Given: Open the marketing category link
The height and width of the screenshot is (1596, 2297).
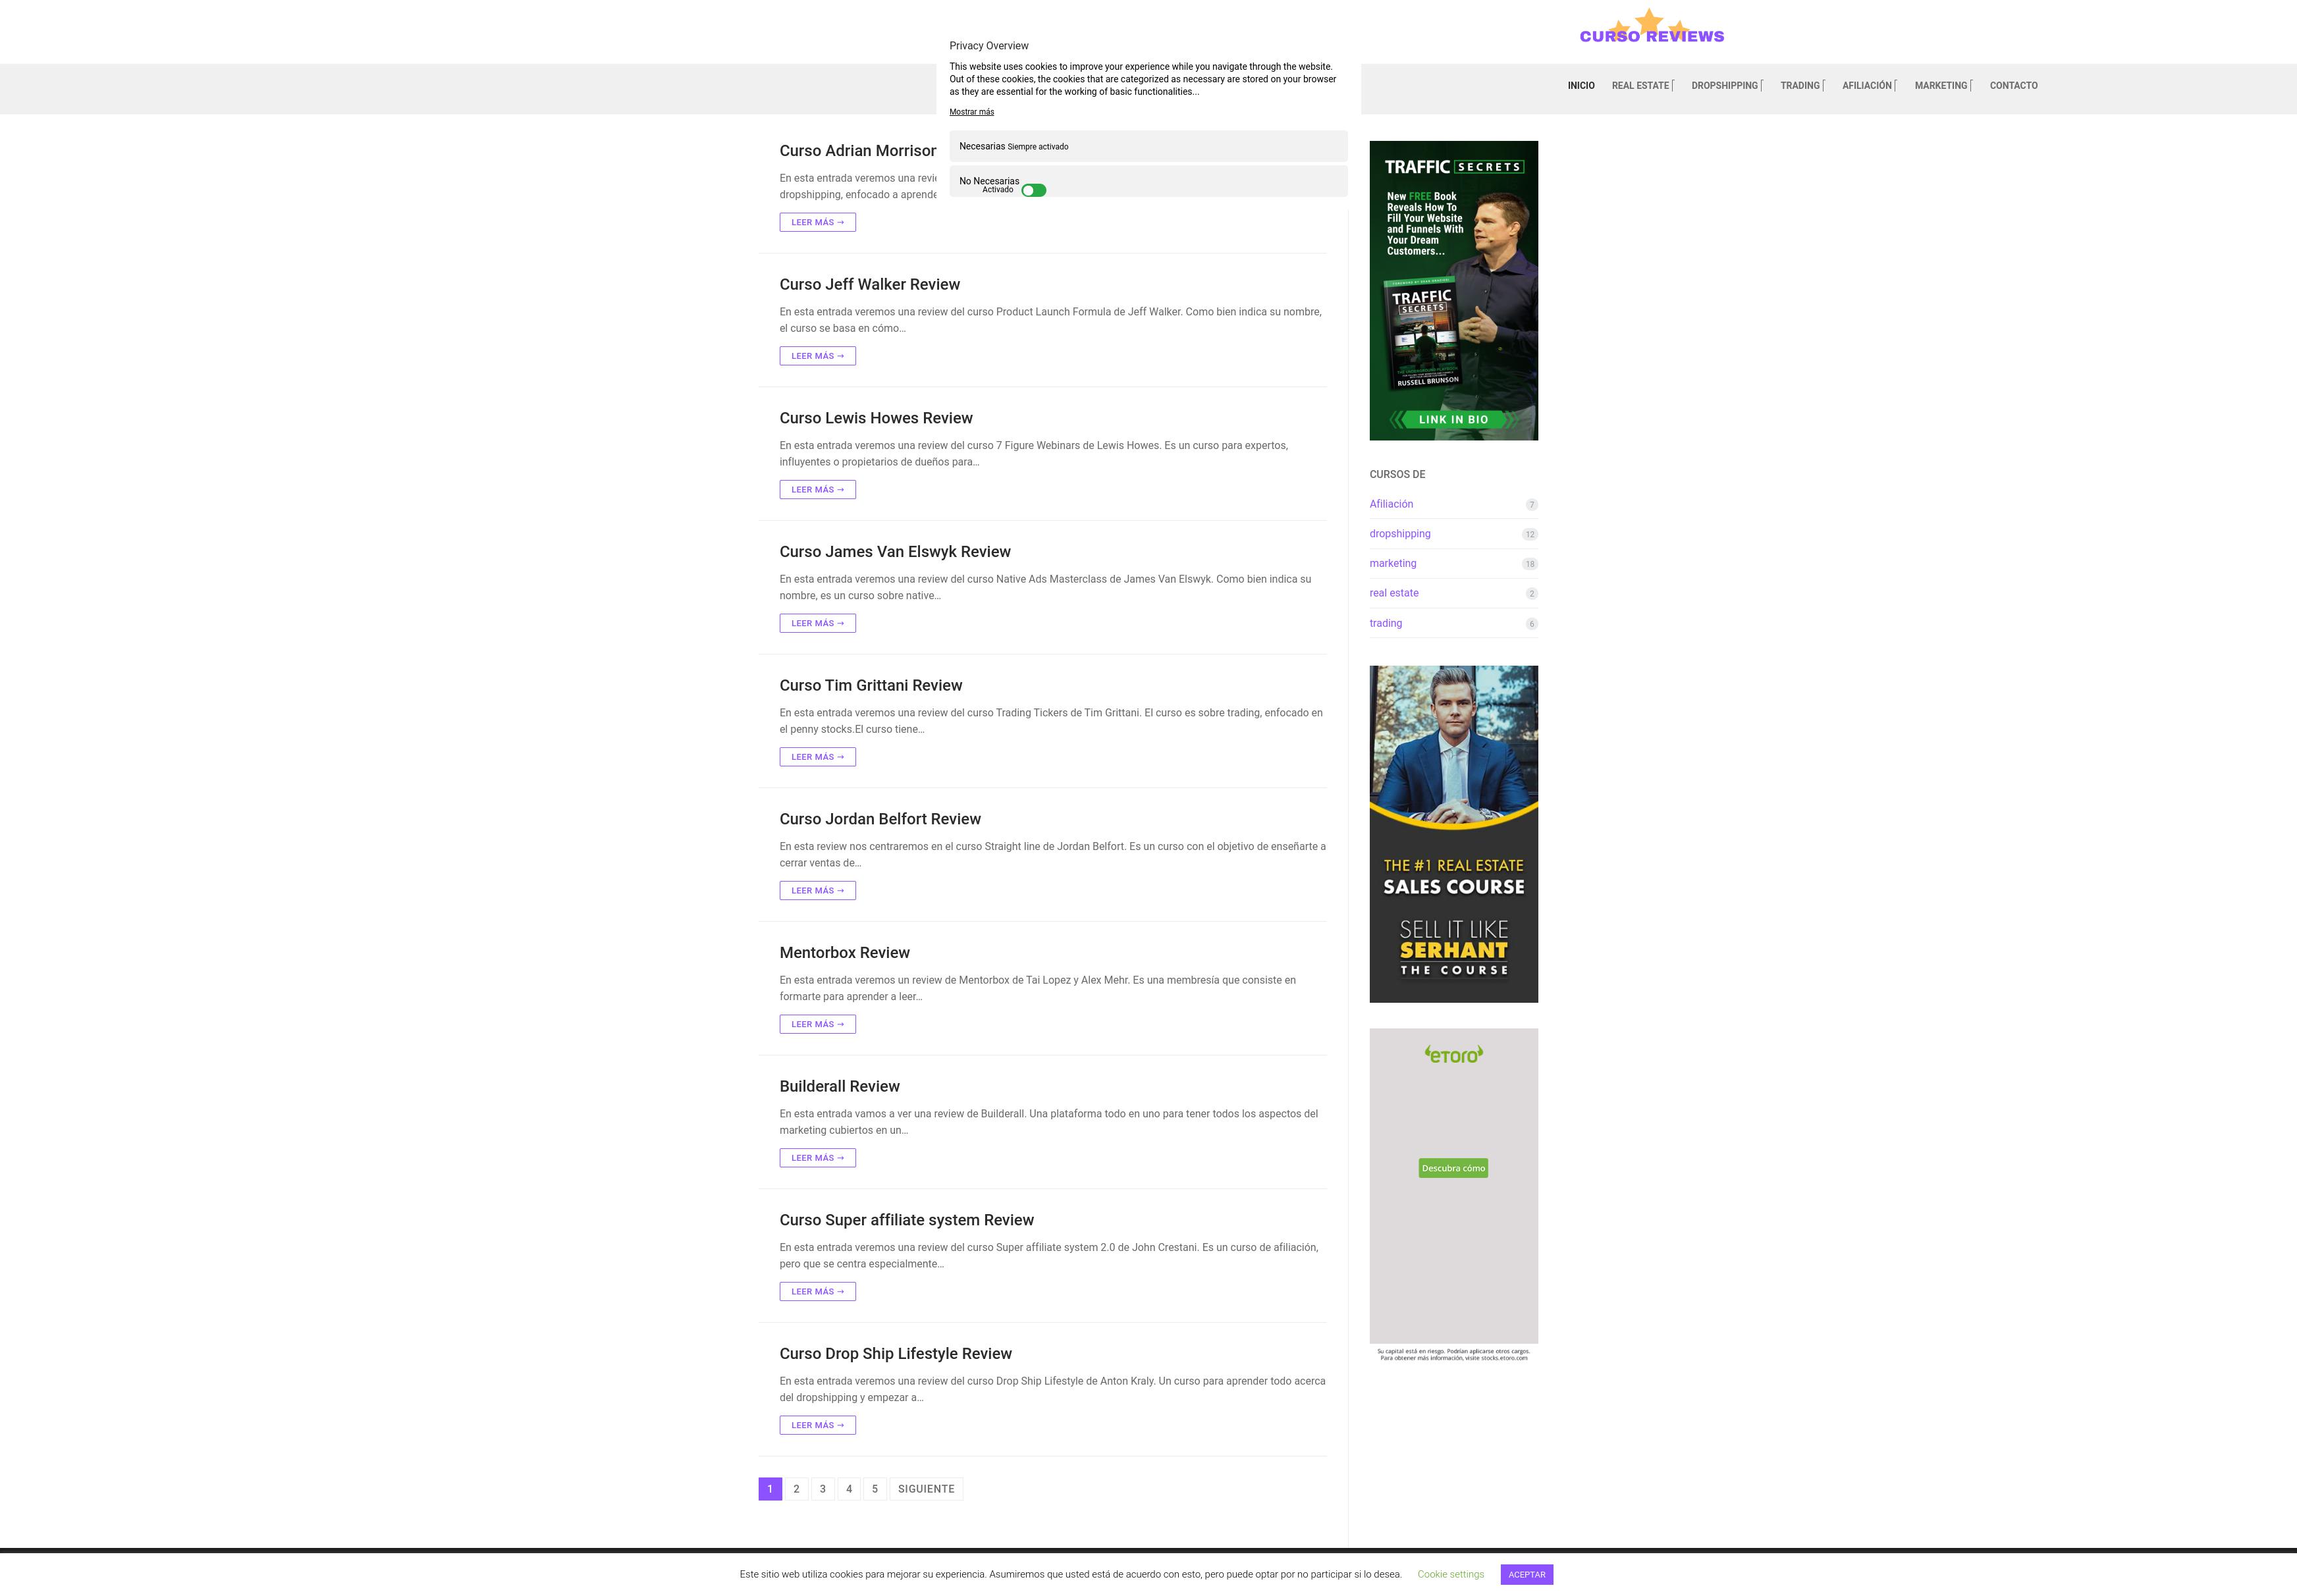Looking at the screenshot, I should pos(1393,564).
